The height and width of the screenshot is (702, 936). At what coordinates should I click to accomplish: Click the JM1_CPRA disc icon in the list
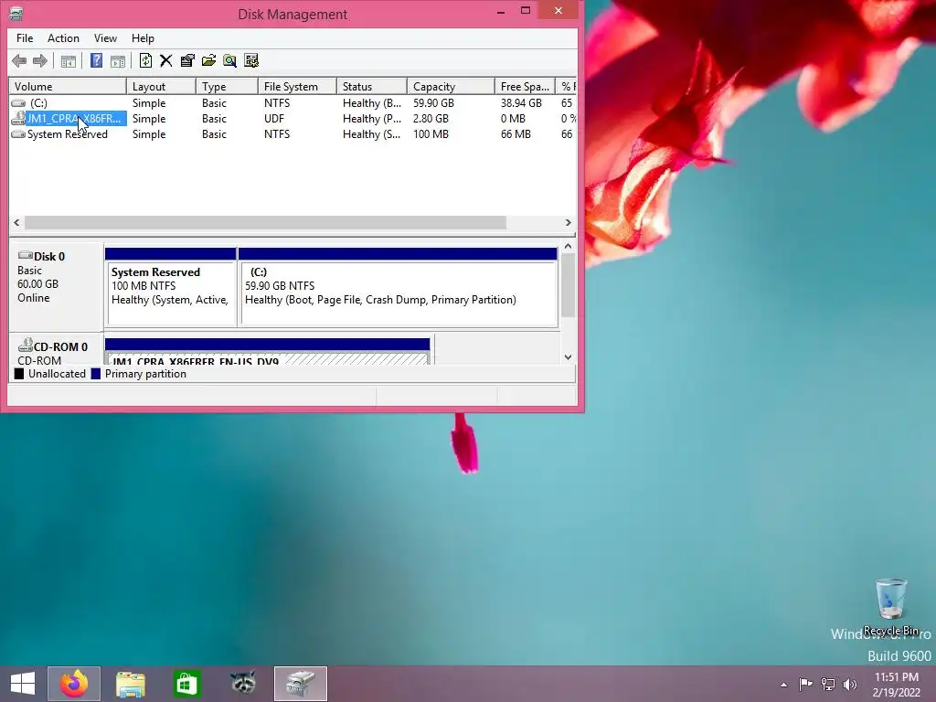pos(18,119)
